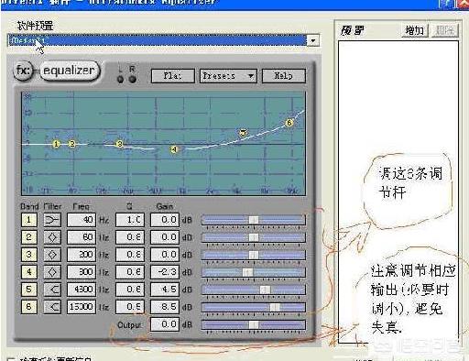The image size is (469, 361).
Task: Click the Help button
Action: pos(284,76)
